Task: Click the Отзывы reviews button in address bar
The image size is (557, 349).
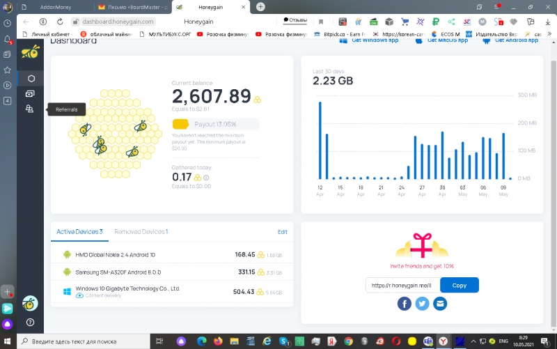Action: point(295,20)
